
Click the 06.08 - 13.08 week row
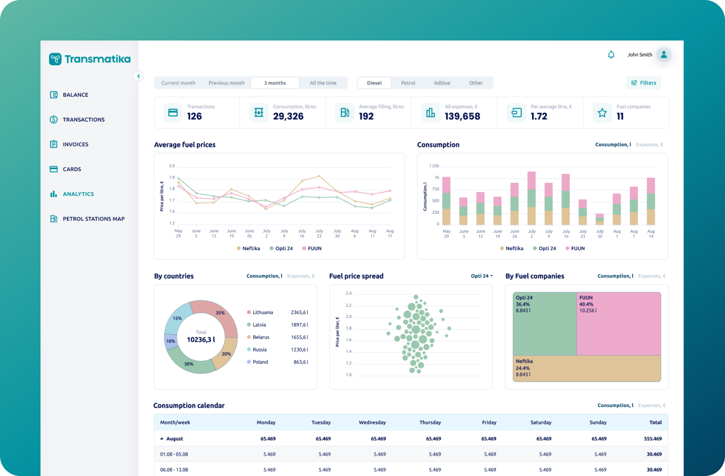[x=411, y=469]
